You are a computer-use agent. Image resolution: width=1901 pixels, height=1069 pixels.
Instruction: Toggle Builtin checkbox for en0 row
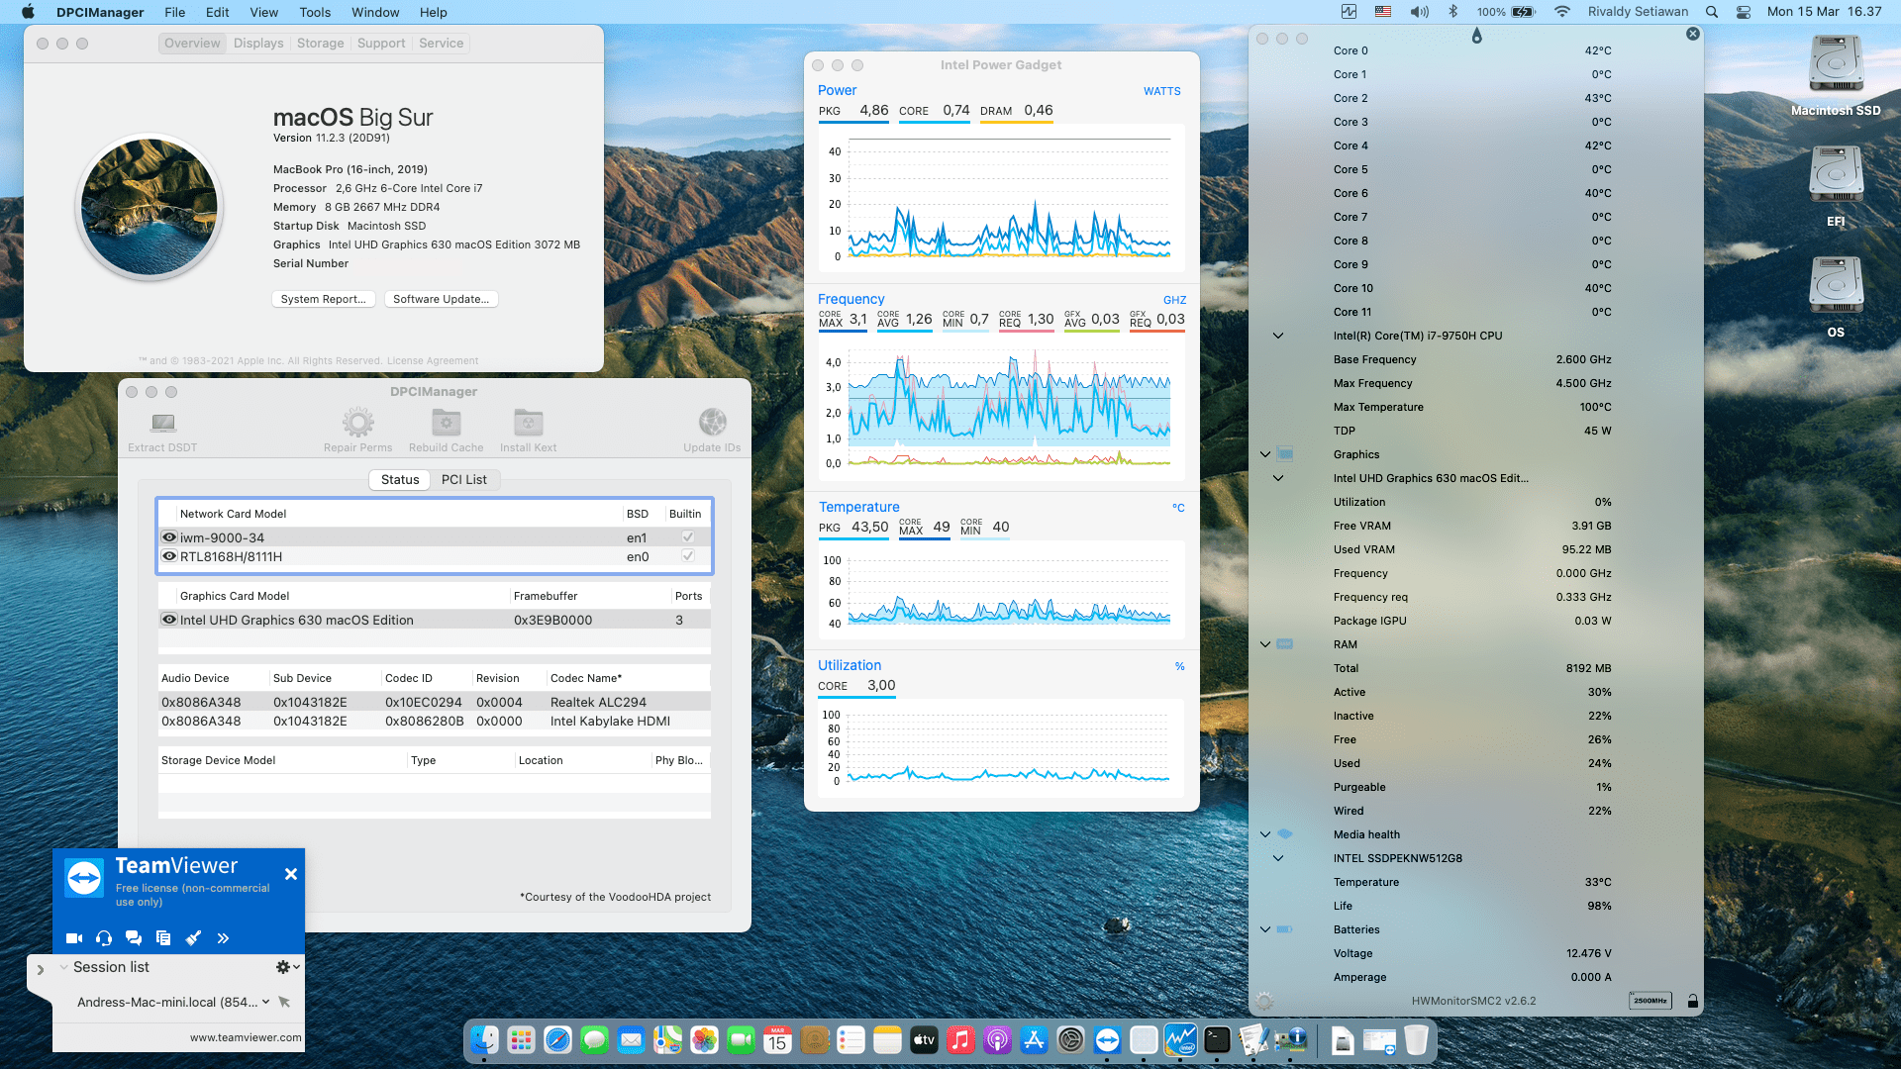coord(687,556)
